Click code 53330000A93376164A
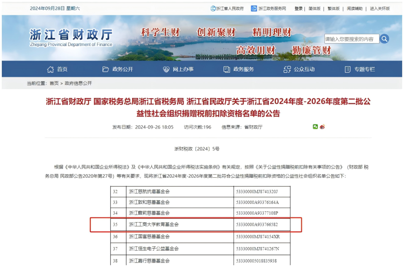Image resolution: width=404 pixels, height=267 pixels. tap(257, 202)
